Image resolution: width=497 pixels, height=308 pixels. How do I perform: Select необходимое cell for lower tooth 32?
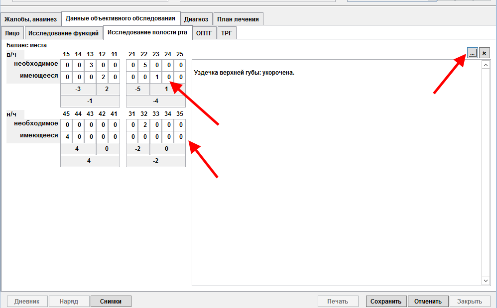(x=144, y=125)
